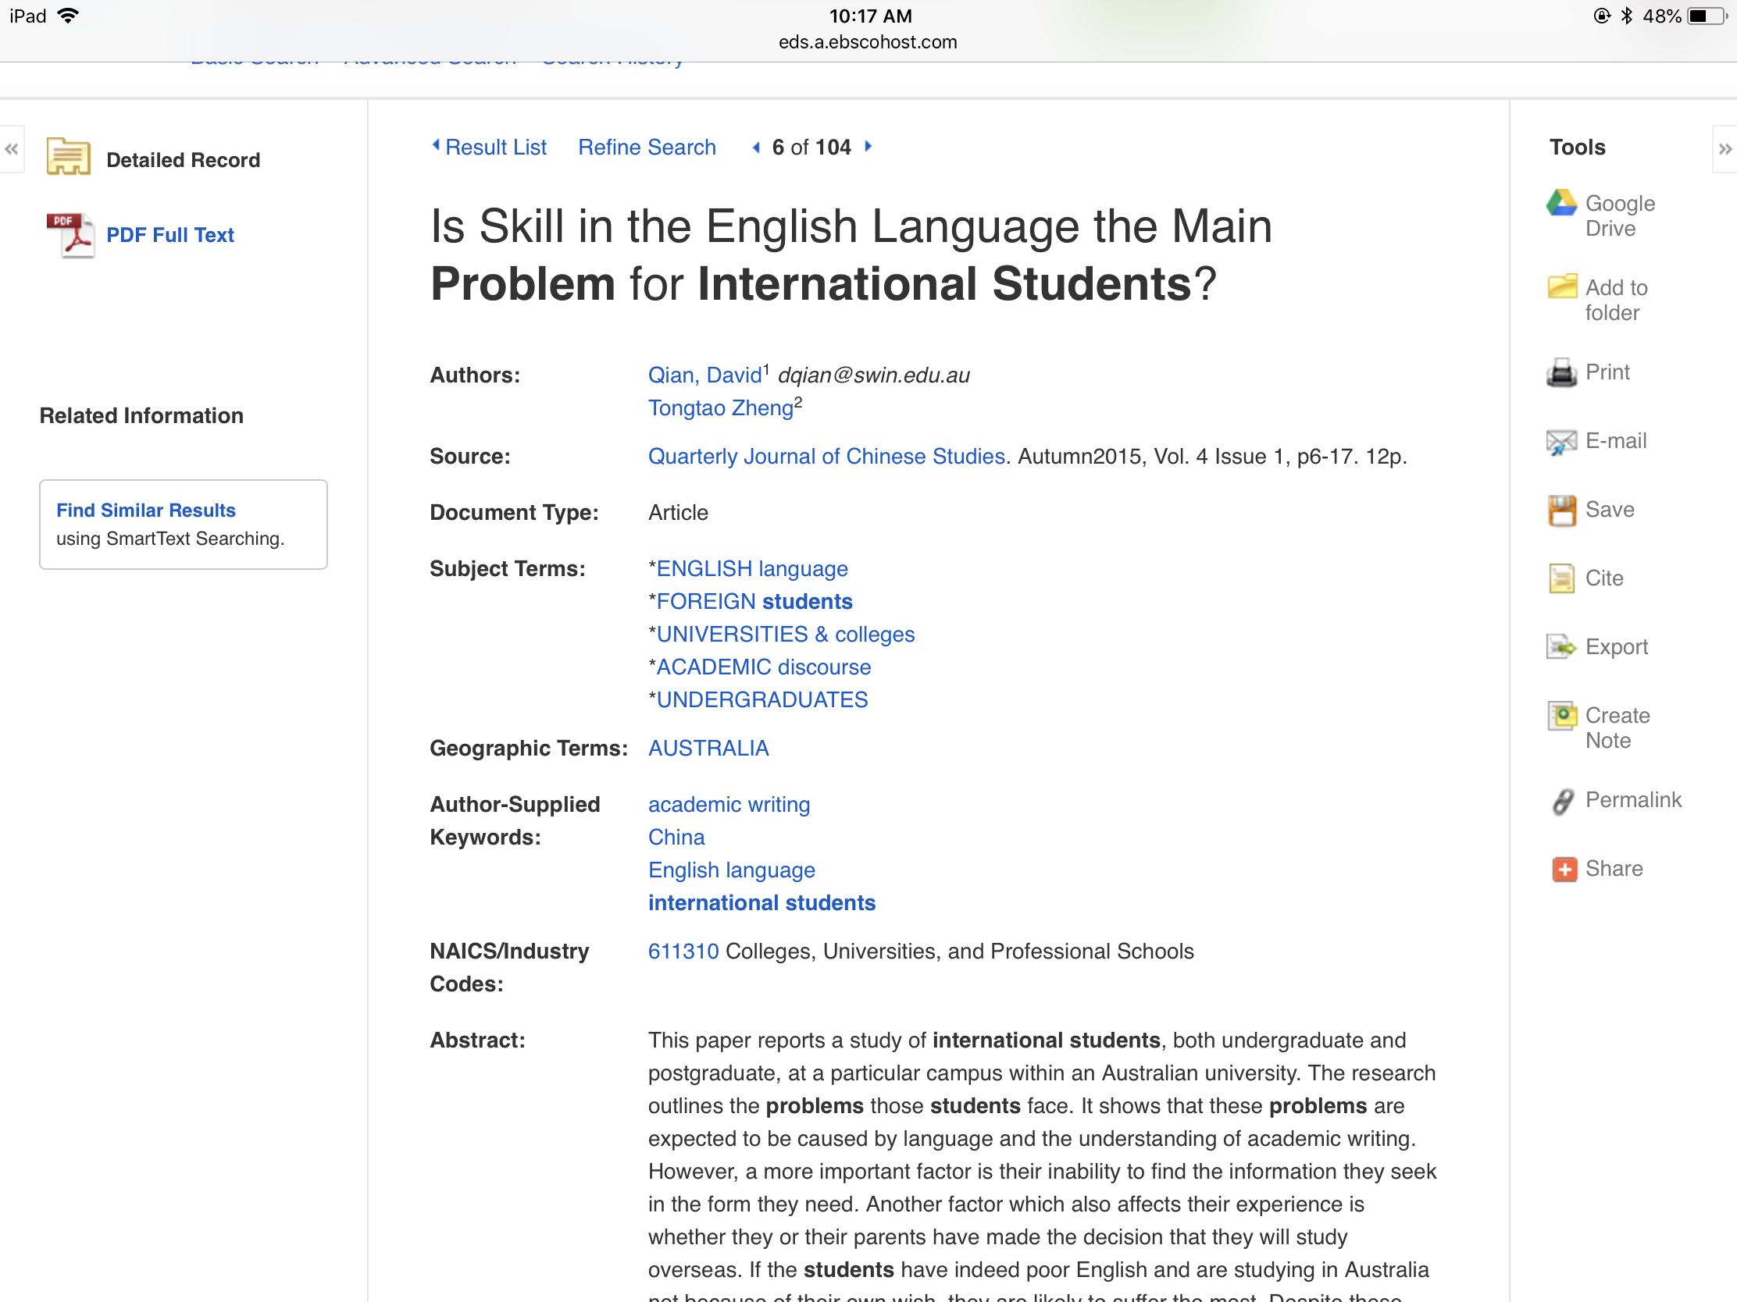The width and height of the screenshot is (1737, 1302).
Task: Select UNDERGRADUATES subject term
Action: (x=761, y=700)
